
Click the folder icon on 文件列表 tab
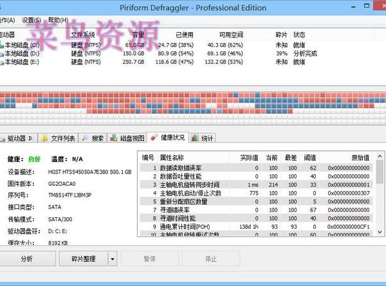click(44, 138)
